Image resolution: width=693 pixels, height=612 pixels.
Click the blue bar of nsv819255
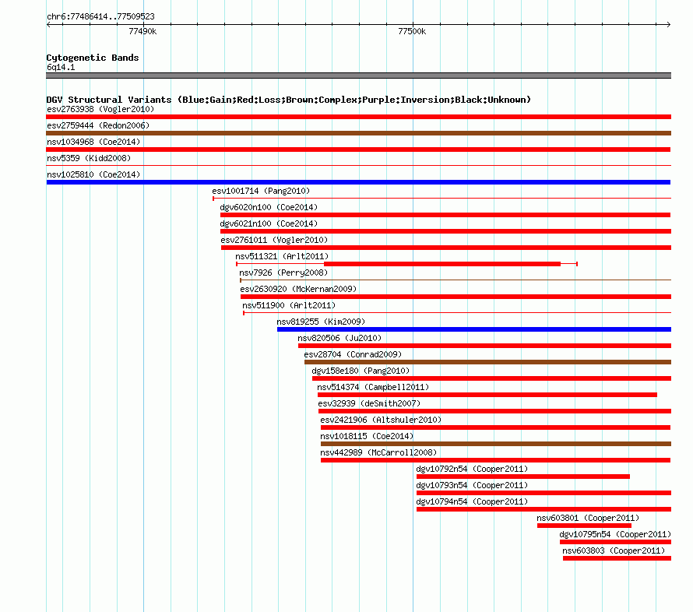click(x=474, y=329)
